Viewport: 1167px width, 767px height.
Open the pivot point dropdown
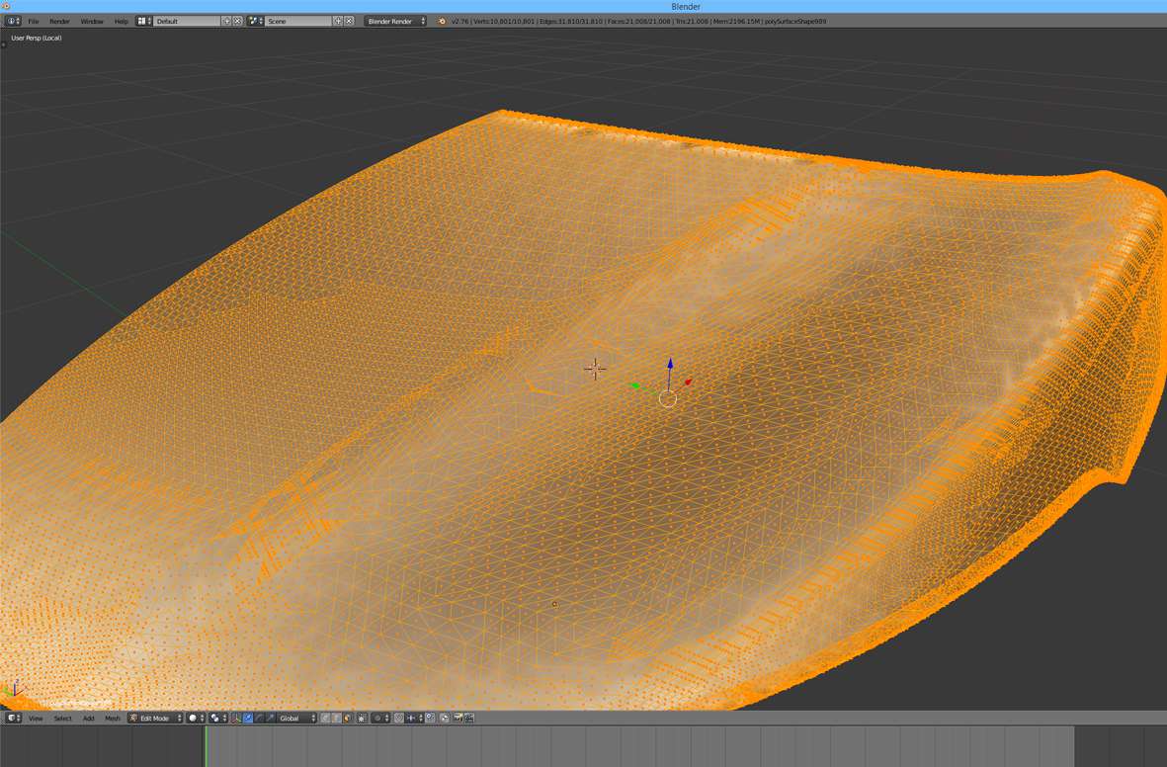click(x=218, y=718)
